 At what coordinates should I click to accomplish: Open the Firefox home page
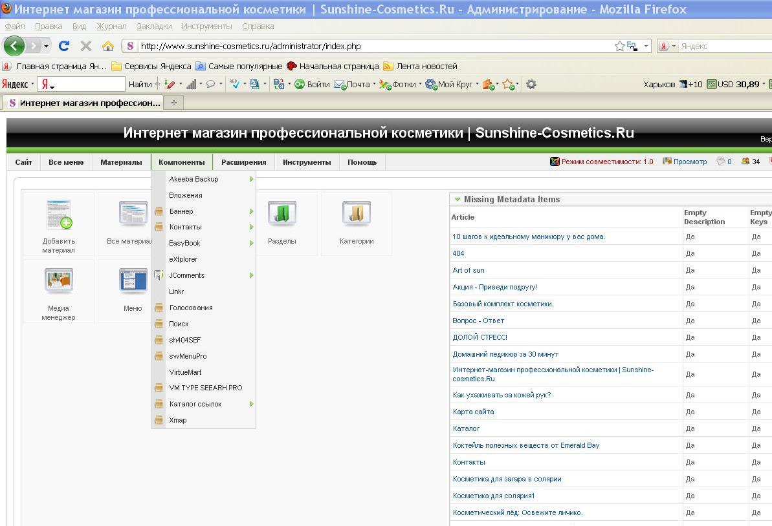pos(108,46)
